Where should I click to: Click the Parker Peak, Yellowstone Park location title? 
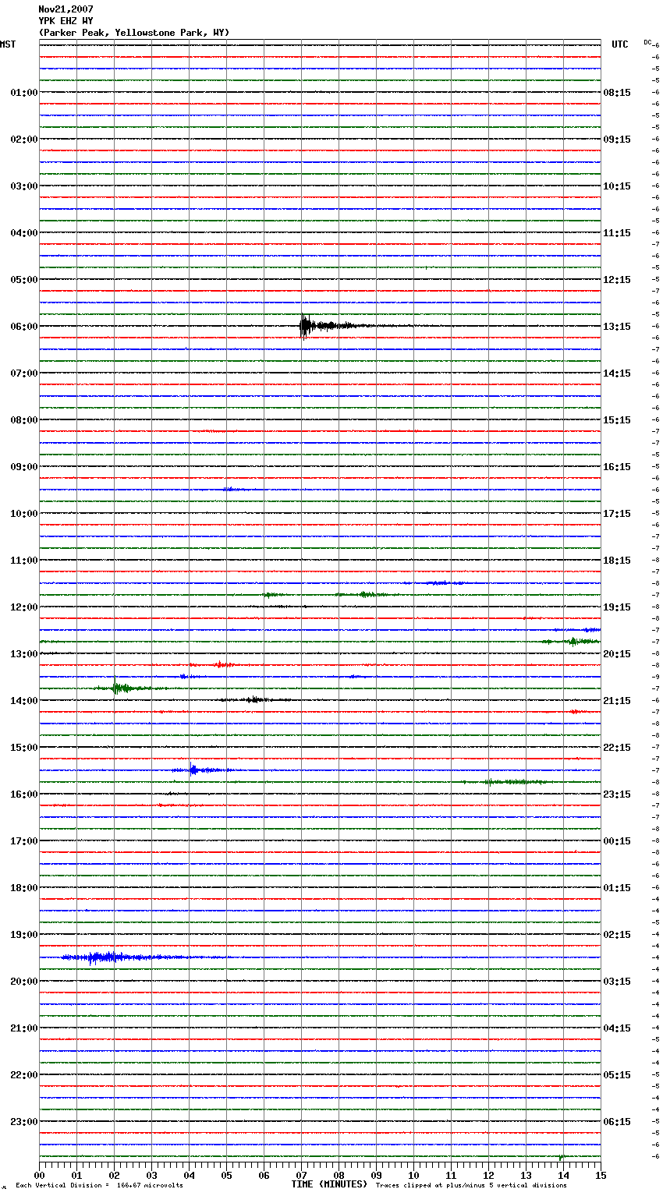[x=134, y=33]
